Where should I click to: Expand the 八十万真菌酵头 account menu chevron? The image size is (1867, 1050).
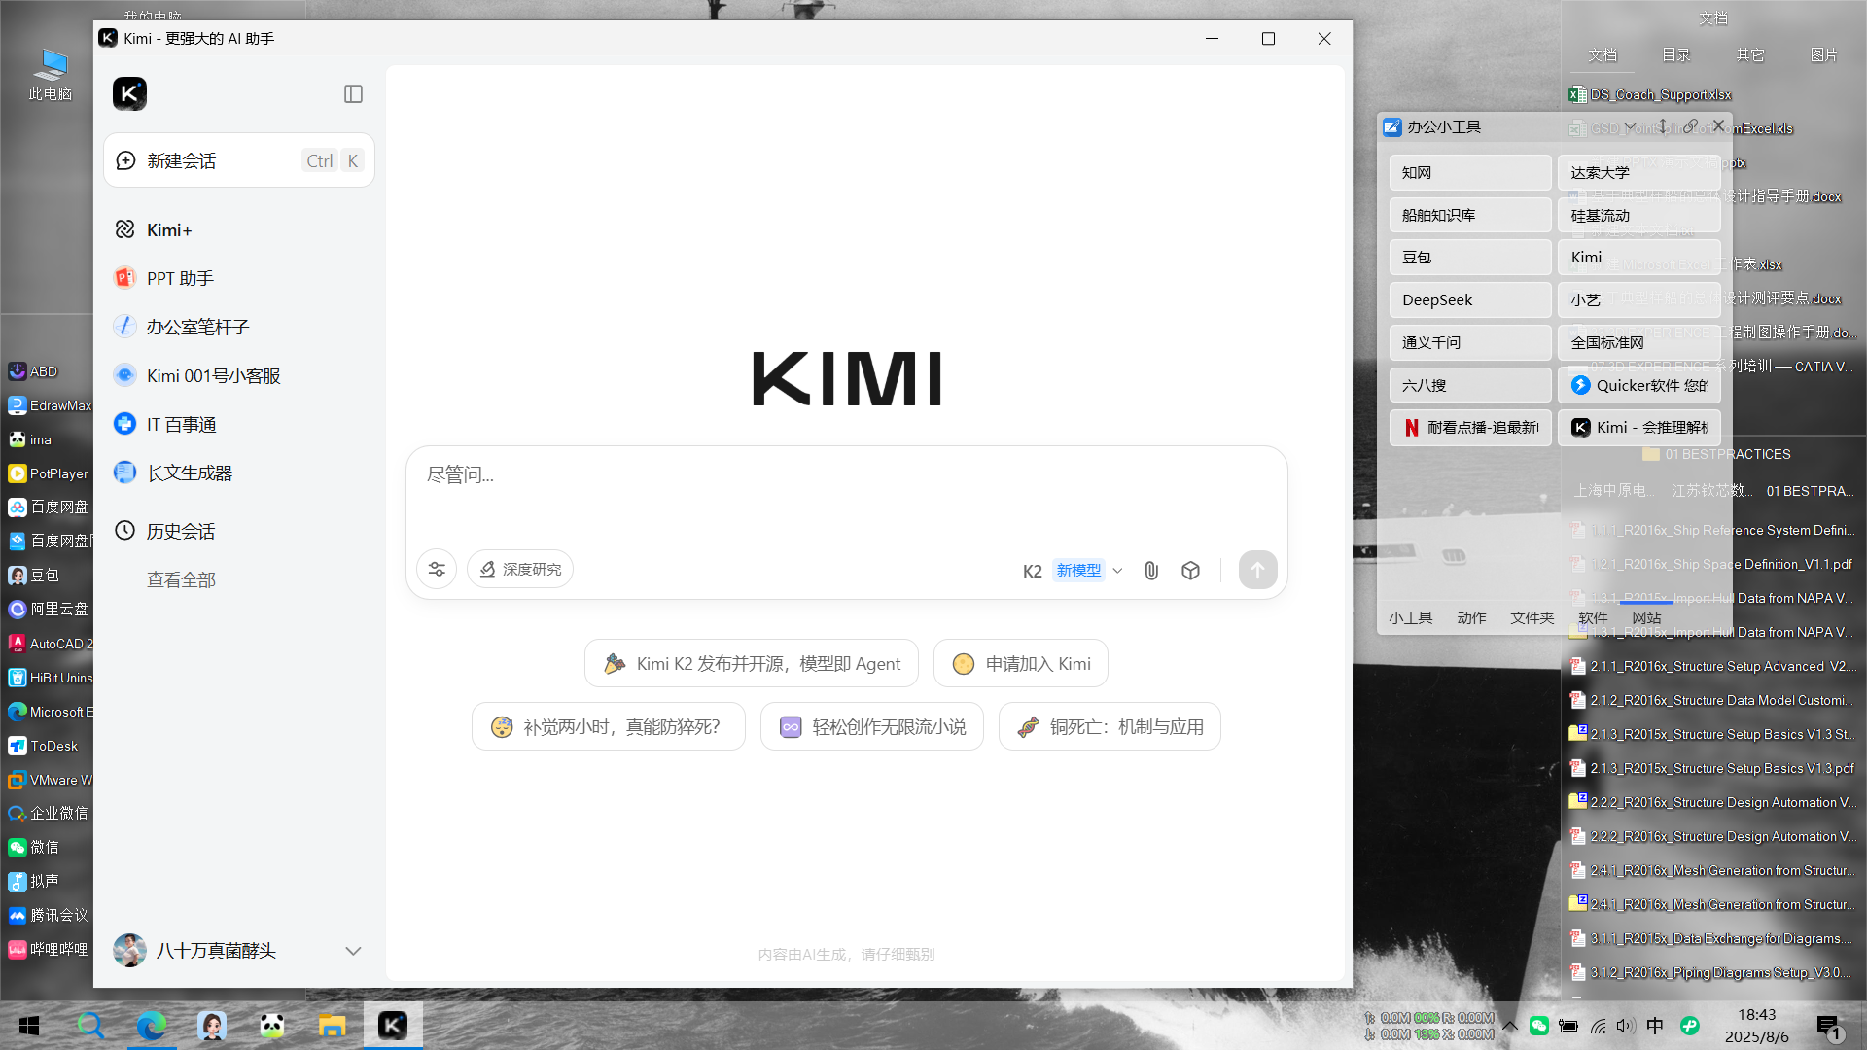tap(353, 950)
